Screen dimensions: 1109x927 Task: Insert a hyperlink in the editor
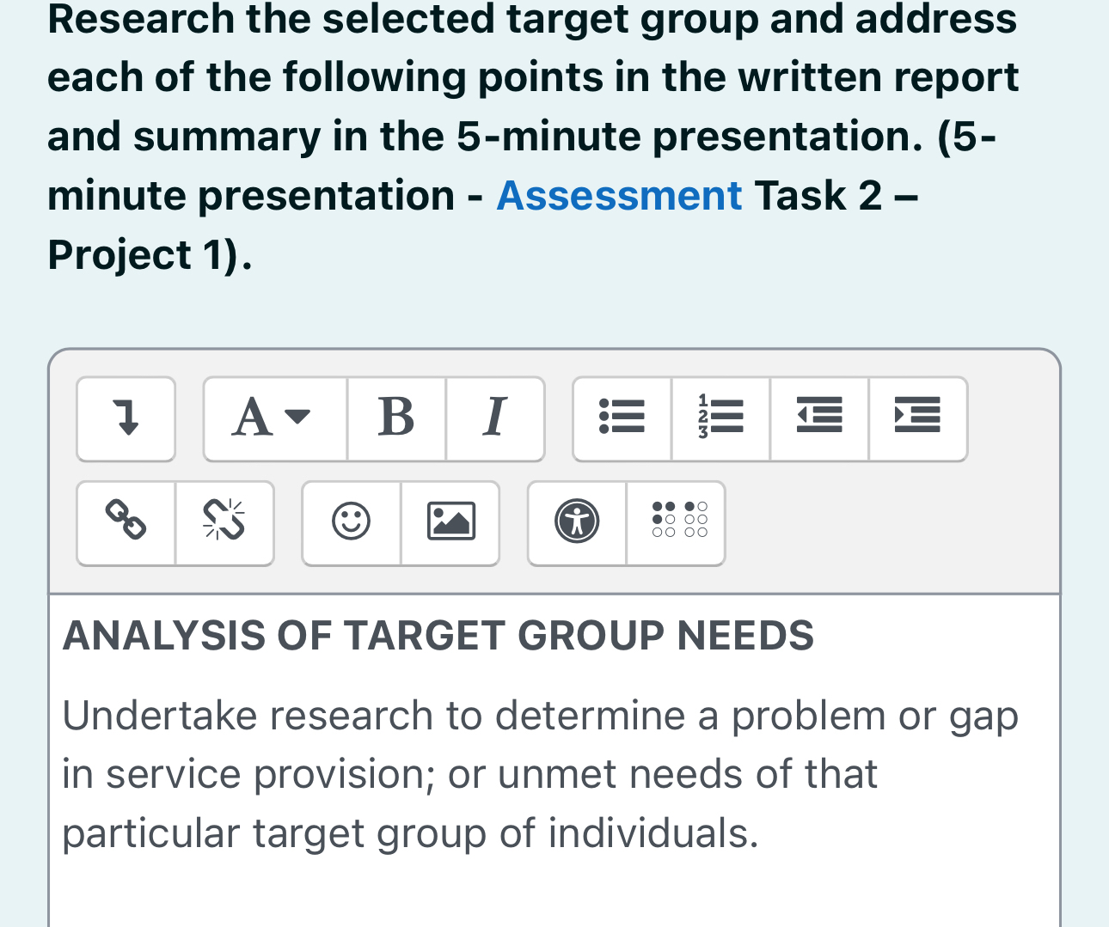pyautogui.click(x=126, y=522)
